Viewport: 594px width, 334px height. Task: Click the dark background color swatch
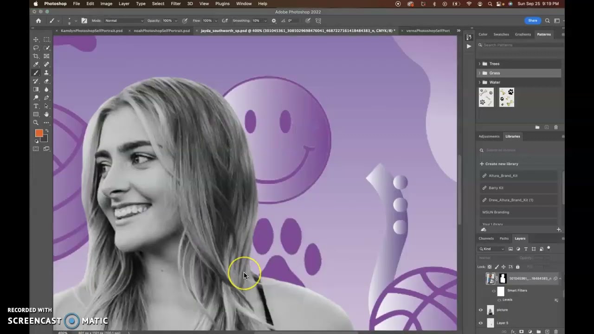pyautogui.click(x=45, y=139)
